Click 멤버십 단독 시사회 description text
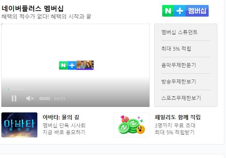Viewport: 226px width, 158px height. tap(64, 125)
